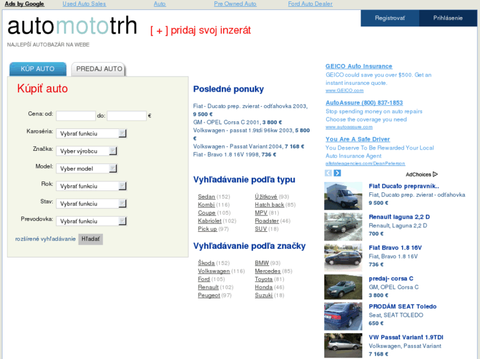480x359 pixels.
Task: Filter by Sedan body type
Action: [206, 196]
